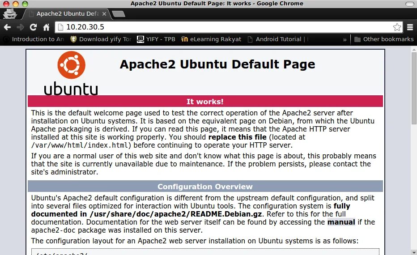Click the manual link in Configuration Overview
Screen dimensions: 417x255
click(x=341, y=222)
